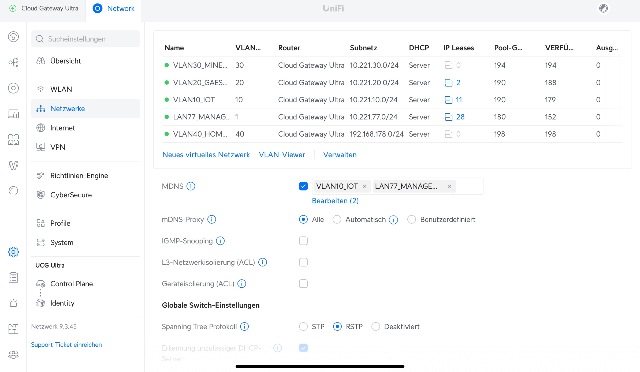Enable IGMP-Snooping checkbox
This screenshot has width=640, height=372.
(303, 241)
